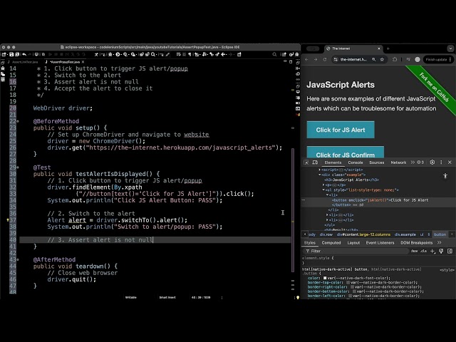
Task: Open the Layout tab in DevTools
Action: pos(353,242)
